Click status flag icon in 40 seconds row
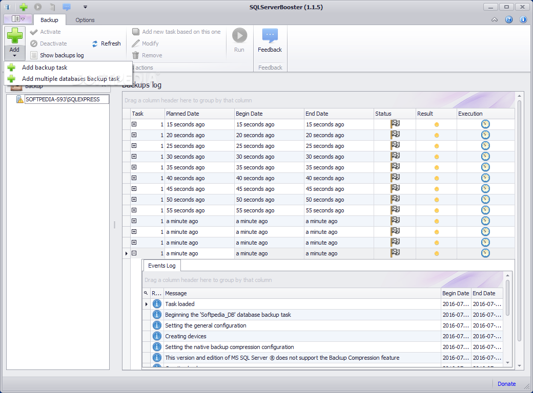This screenshot has width=533, height=393. (x=395, y=178)
